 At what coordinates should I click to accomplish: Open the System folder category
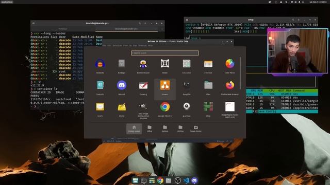[165, 128]
